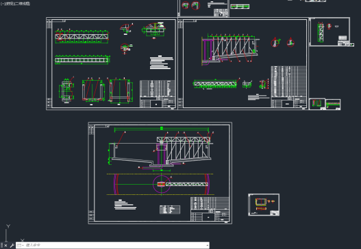The image size is (361, 249).
Task: Open the recent commands dropdown
Action: pos(21,246)
